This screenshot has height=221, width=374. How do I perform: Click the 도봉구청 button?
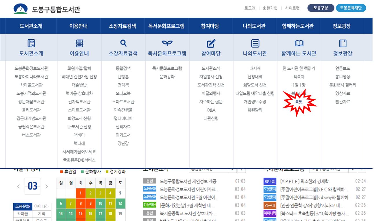(x=321, y=8)
